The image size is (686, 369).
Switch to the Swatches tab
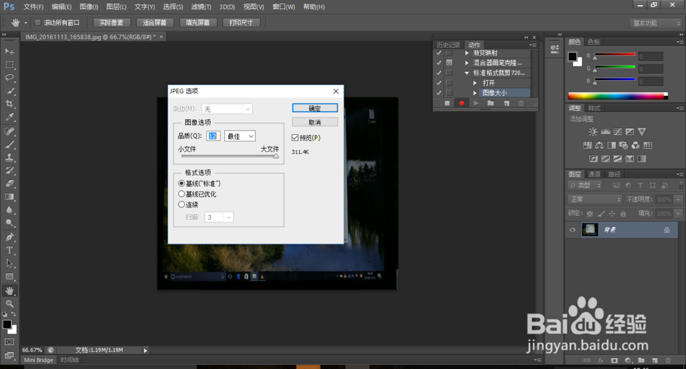point(593,42)
